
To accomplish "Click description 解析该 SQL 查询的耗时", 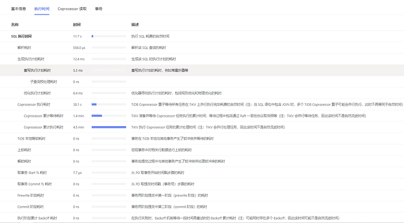I will pyautogui.click(x=149, y=47).
